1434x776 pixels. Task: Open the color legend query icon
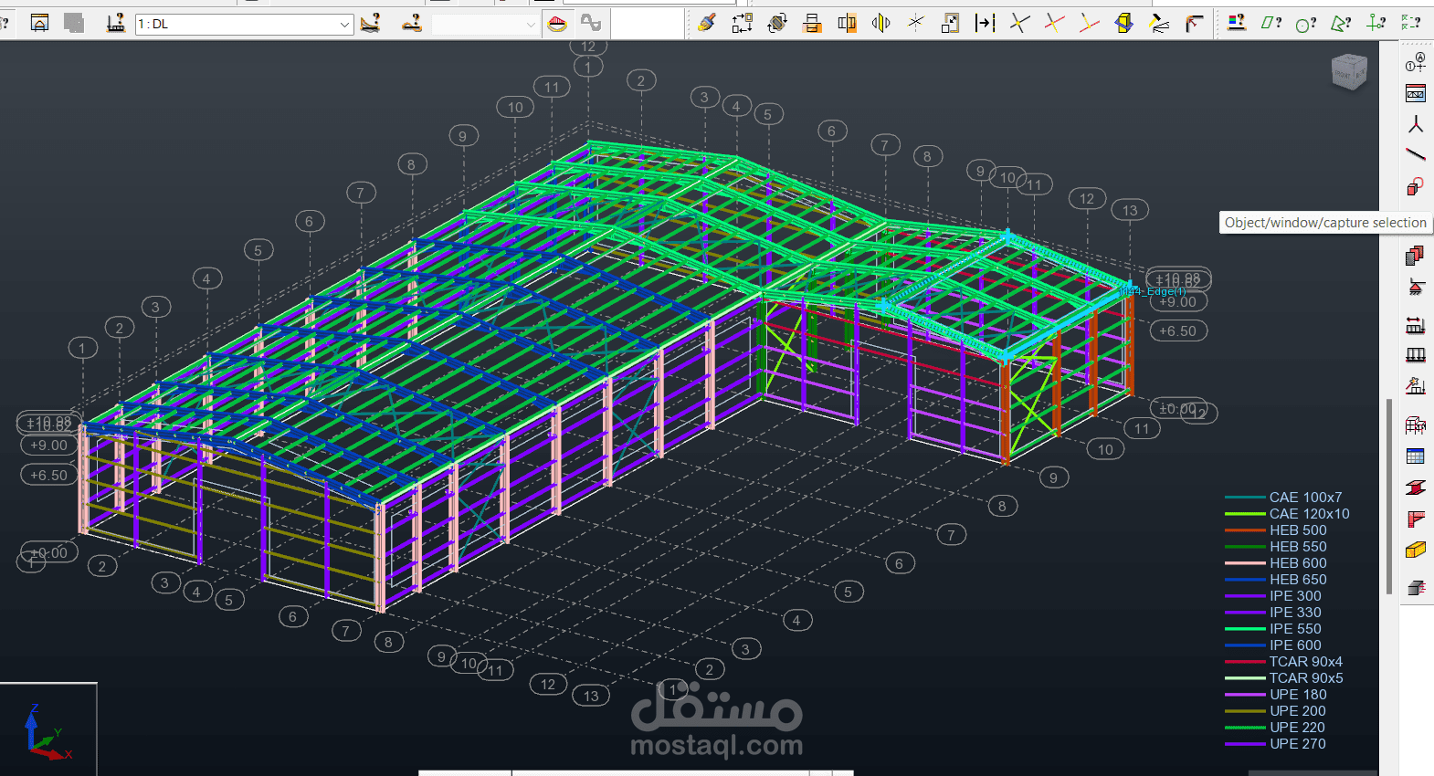point(1237,23)
